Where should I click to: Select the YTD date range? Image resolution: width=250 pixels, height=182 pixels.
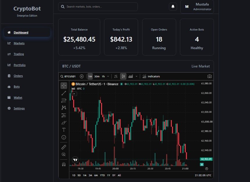102,175
